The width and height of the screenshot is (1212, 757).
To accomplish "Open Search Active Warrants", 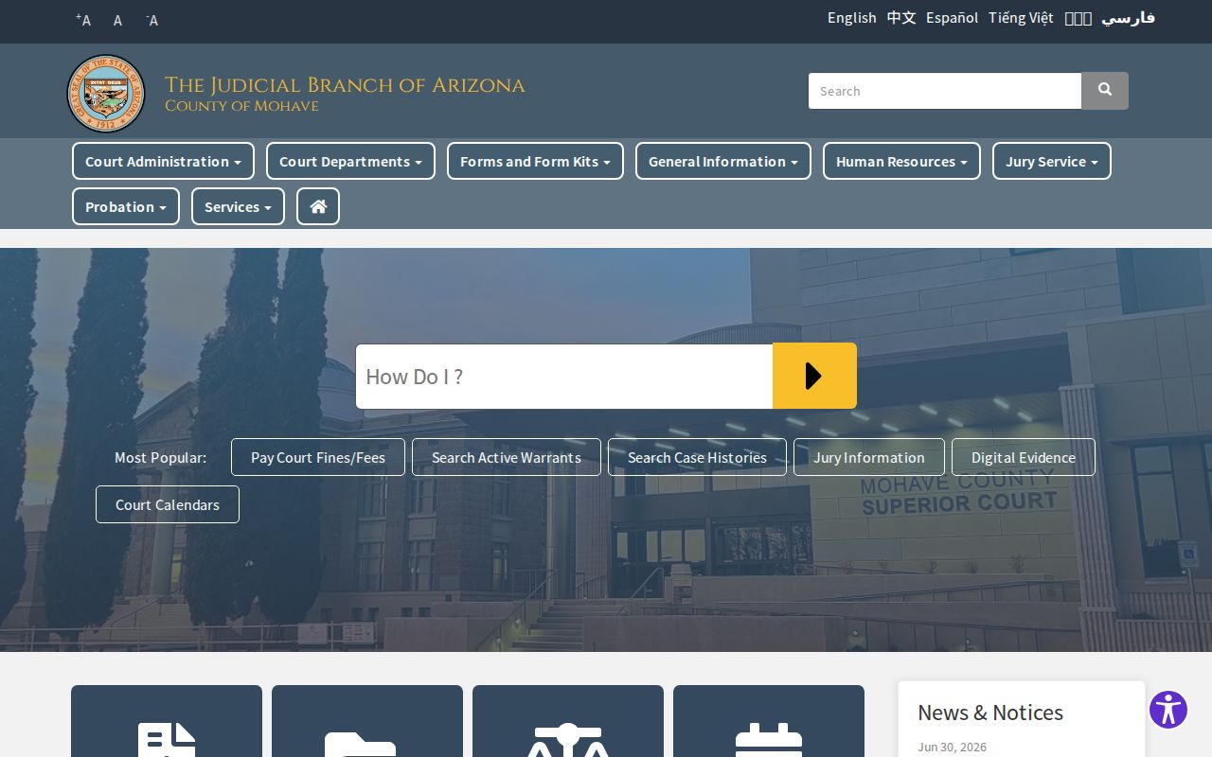I will [x=507, y=457].
